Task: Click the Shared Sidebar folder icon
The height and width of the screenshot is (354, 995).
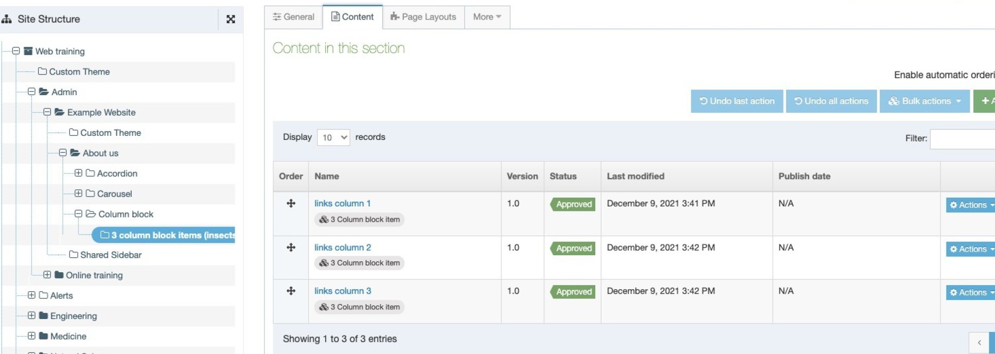Action: click(x=74, y=255)
